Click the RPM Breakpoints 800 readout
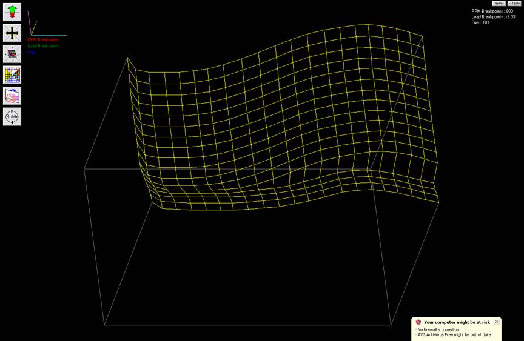This screenshot has height=341, width=524. (x=492, y=11)
